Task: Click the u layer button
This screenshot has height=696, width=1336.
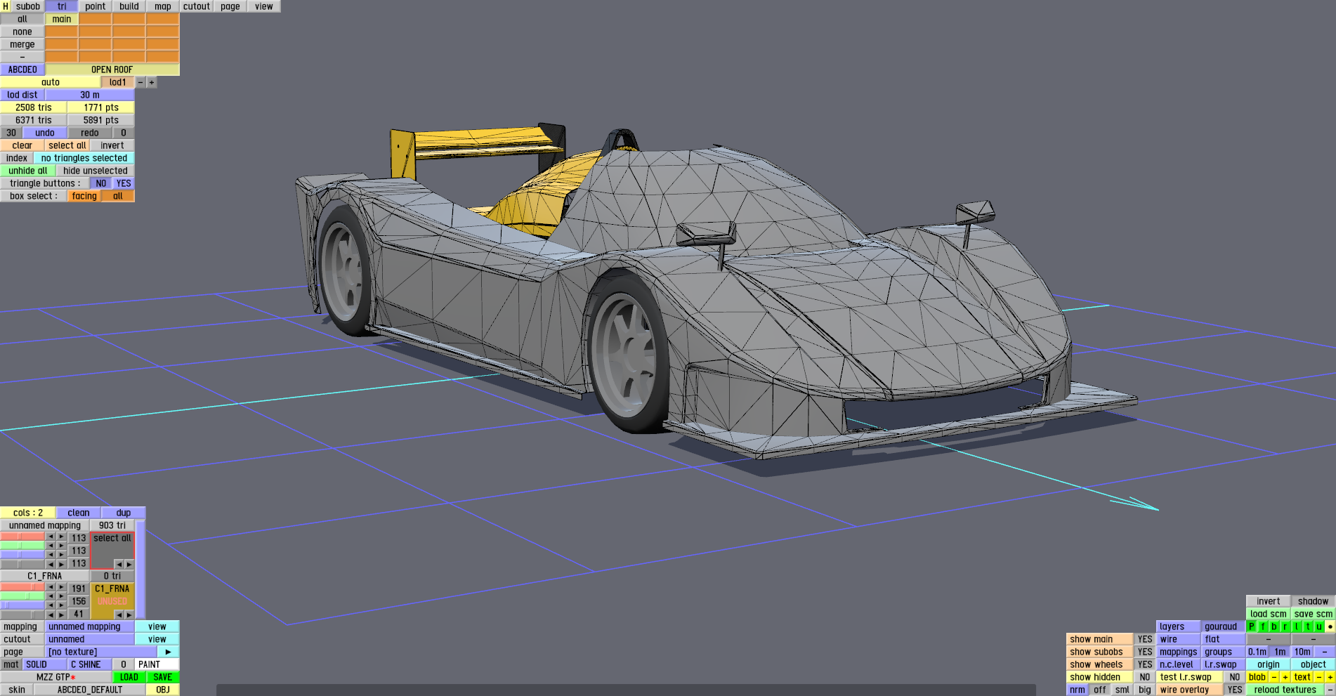Action: tap(1319, 626)
